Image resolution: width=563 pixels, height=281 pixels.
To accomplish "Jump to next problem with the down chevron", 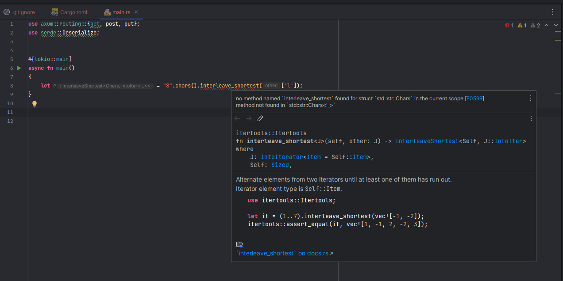I will point(556,25).
